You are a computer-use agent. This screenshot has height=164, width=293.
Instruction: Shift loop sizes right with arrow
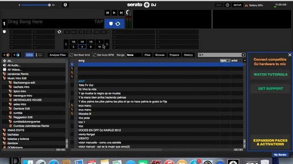[107, 44]
